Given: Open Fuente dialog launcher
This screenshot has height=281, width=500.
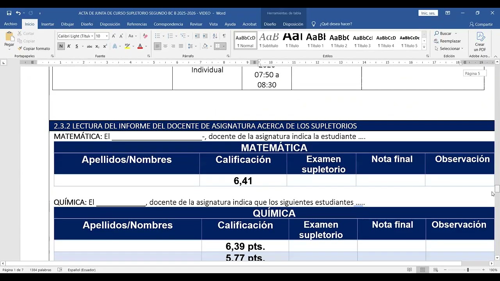Looking at the screenshot, I should 148,56.
